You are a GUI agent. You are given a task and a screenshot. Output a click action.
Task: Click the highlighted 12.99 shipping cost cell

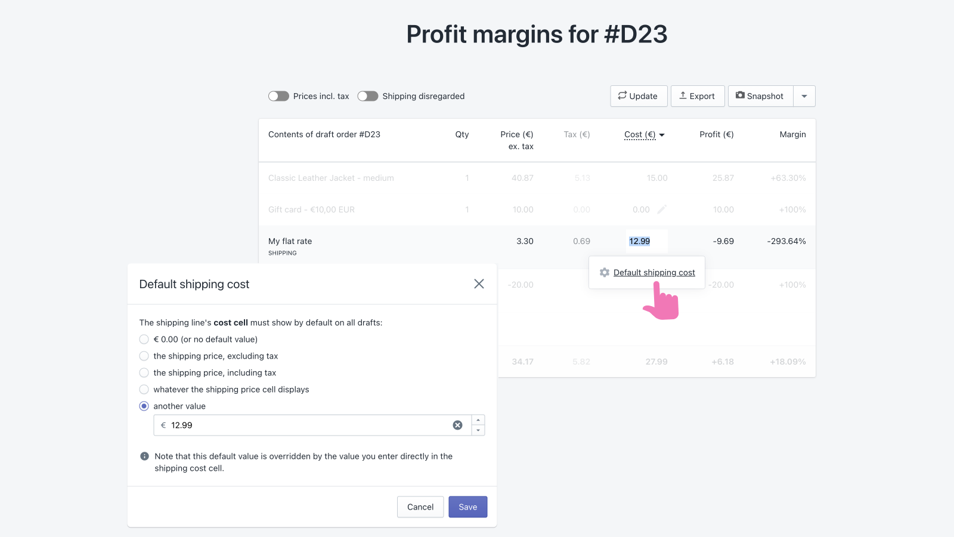(640, 241)
